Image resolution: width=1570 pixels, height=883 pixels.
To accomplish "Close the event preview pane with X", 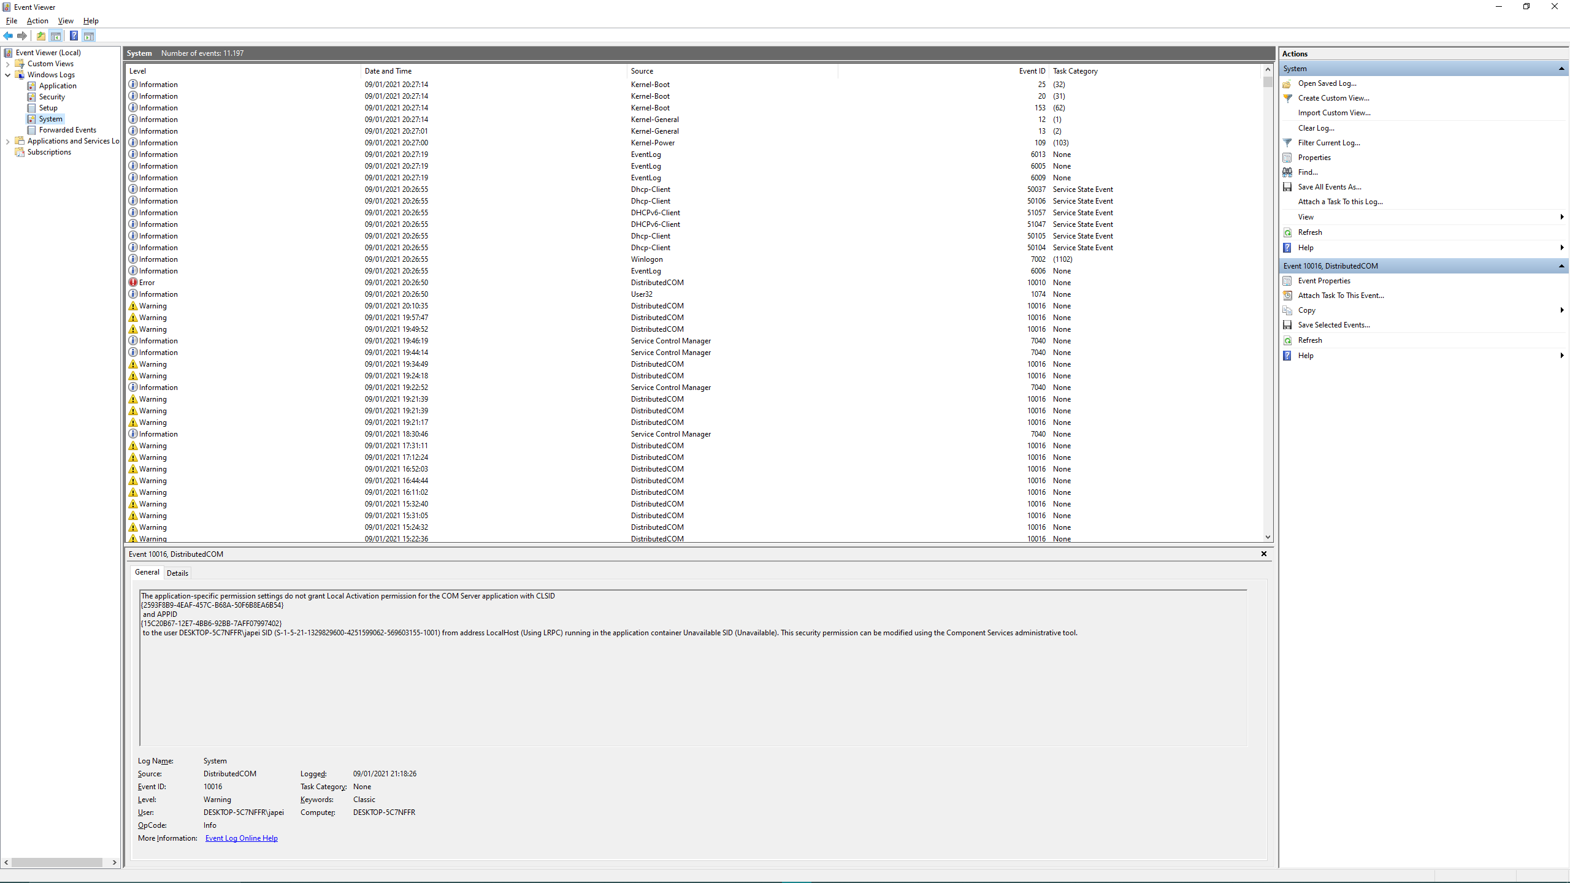I will [1263, 554].
